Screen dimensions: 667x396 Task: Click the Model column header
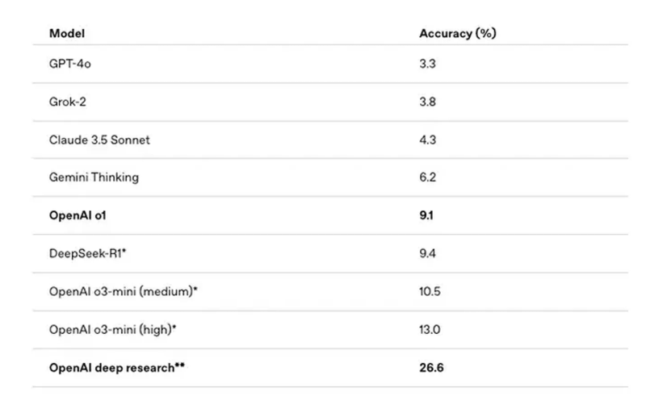[x=67, y=33]
